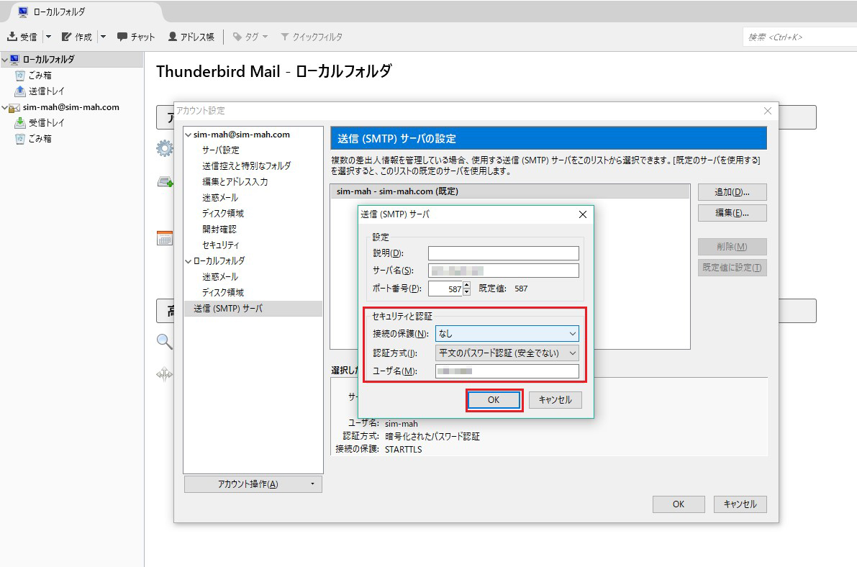Toggle the クイックフィルタ toolbar button
Viewport: 857px width, 567px height.
(312, 37)
